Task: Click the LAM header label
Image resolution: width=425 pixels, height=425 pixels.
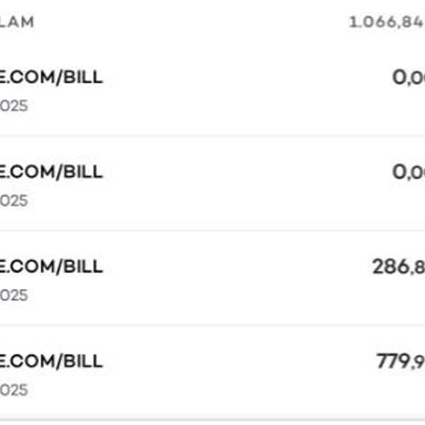Action: pos(17,22)
